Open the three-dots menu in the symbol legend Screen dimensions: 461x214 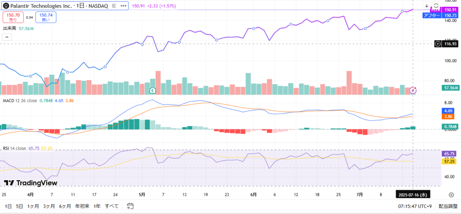pos(124,5)
